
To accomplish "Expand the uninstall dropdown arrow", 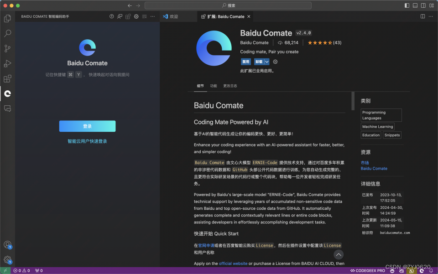I will 267,62.
